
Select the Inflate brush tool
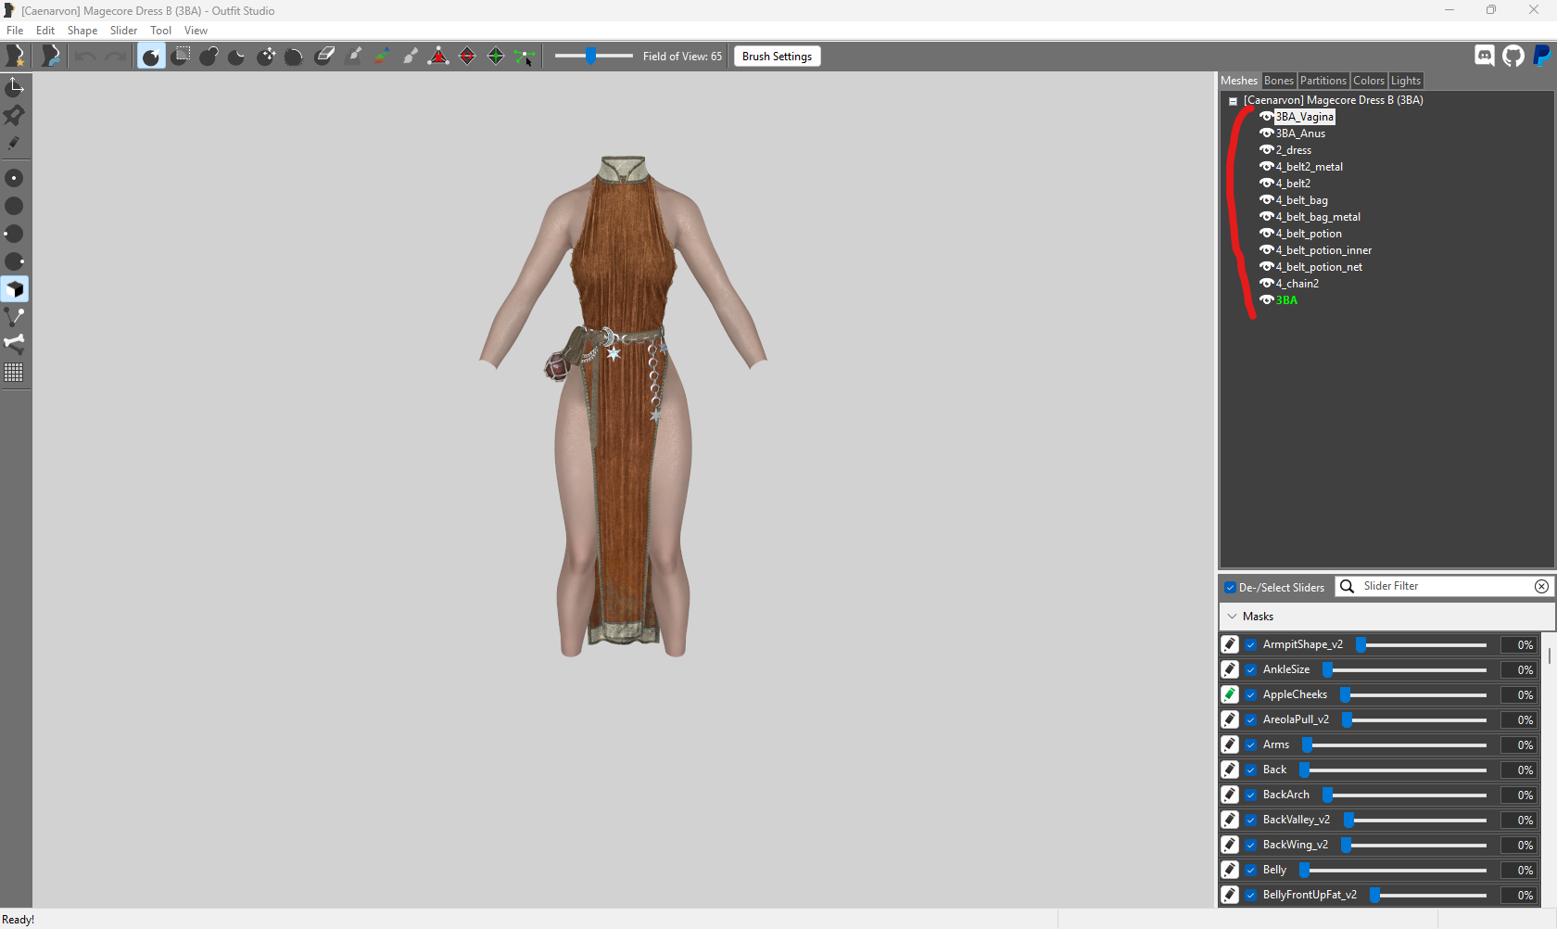point(209,57)
